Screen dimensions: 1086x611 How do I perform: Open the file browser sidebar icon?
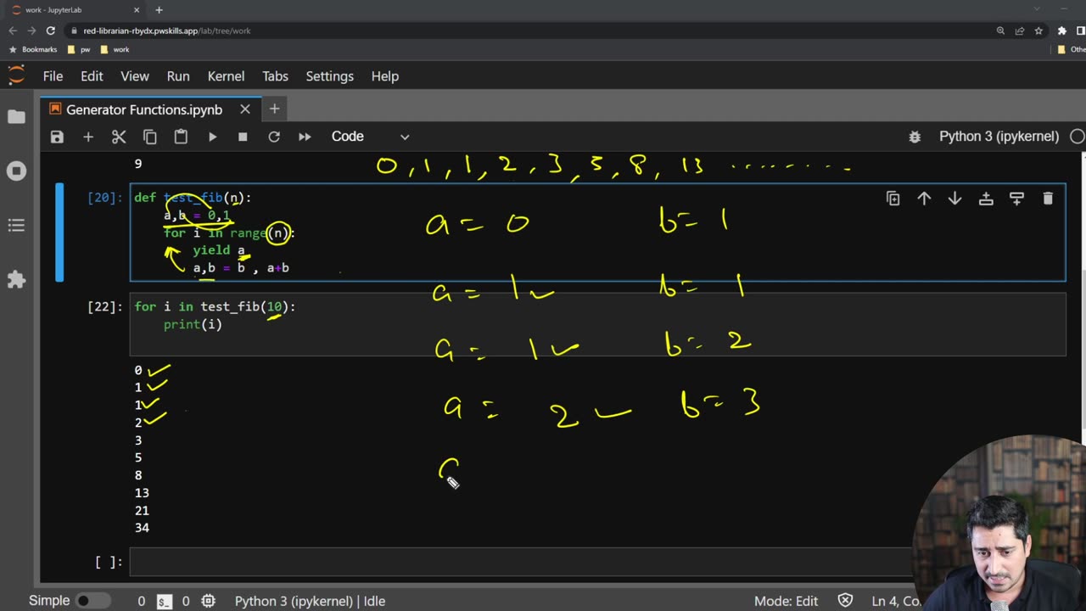coord(16,116)
